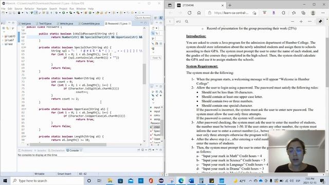
Task: Click the PDF zoom out minus icon
Action: point(293,22)
